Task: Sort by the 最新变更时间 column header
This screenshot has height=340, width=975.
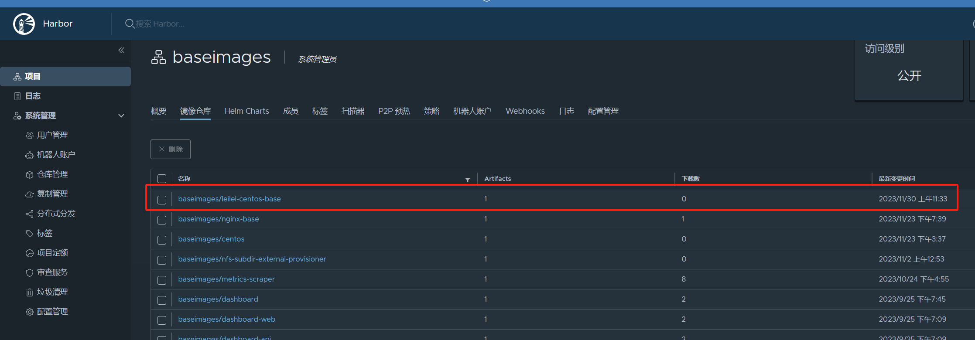Action: tap(896, 179)
